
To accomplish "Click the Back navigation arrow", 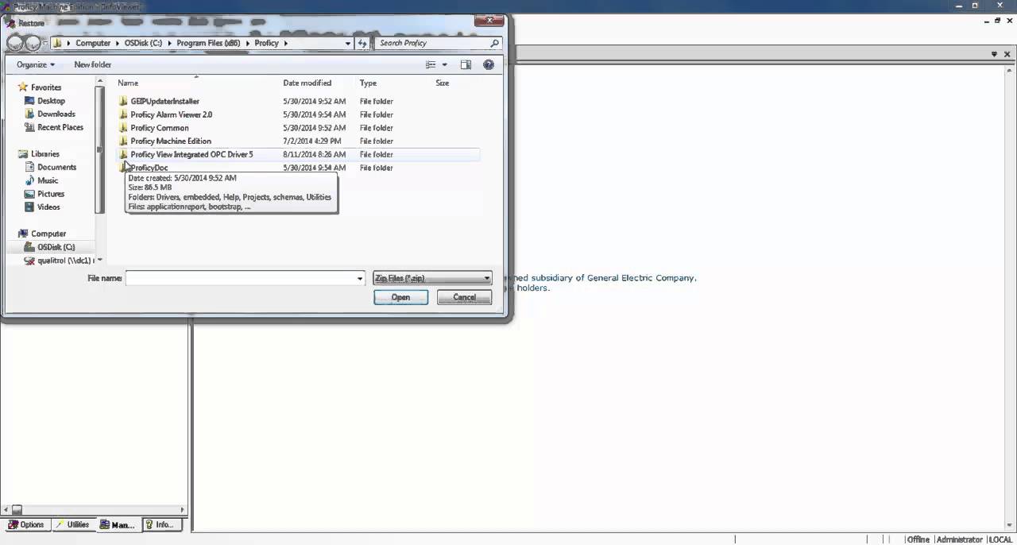I will [15, 43].
